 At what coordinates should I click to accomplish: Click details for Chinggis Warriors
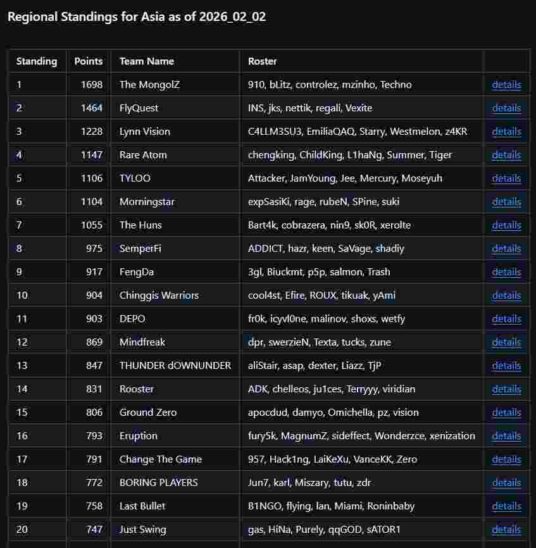(x=506, y=296)
